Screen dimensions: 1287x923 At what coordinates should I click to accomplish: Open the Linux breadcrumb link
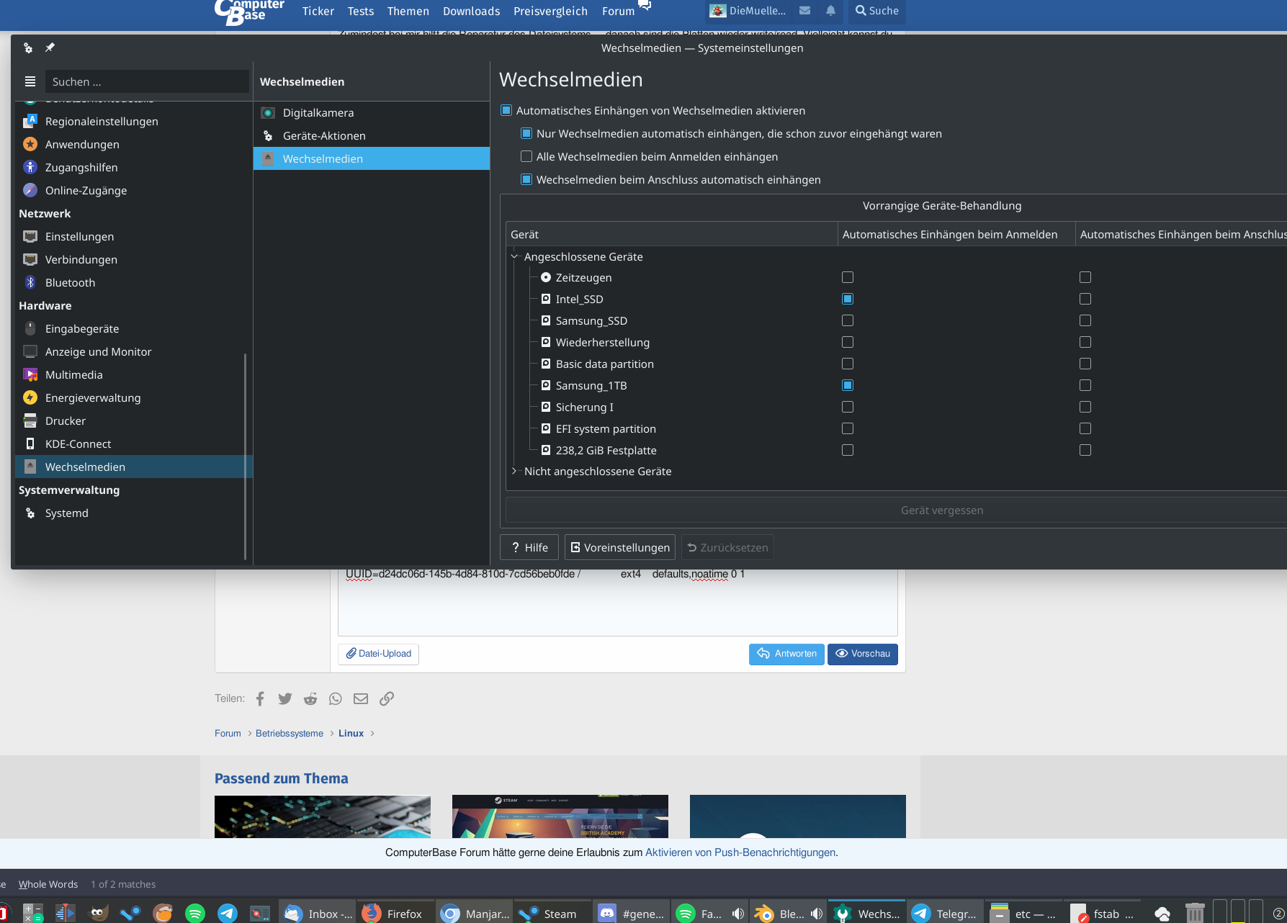click(x=351, y=733)
